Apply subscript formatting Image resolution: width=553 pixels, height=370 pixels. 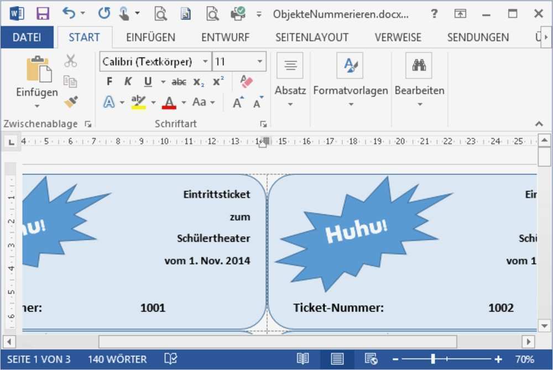(x=197, y=81)
